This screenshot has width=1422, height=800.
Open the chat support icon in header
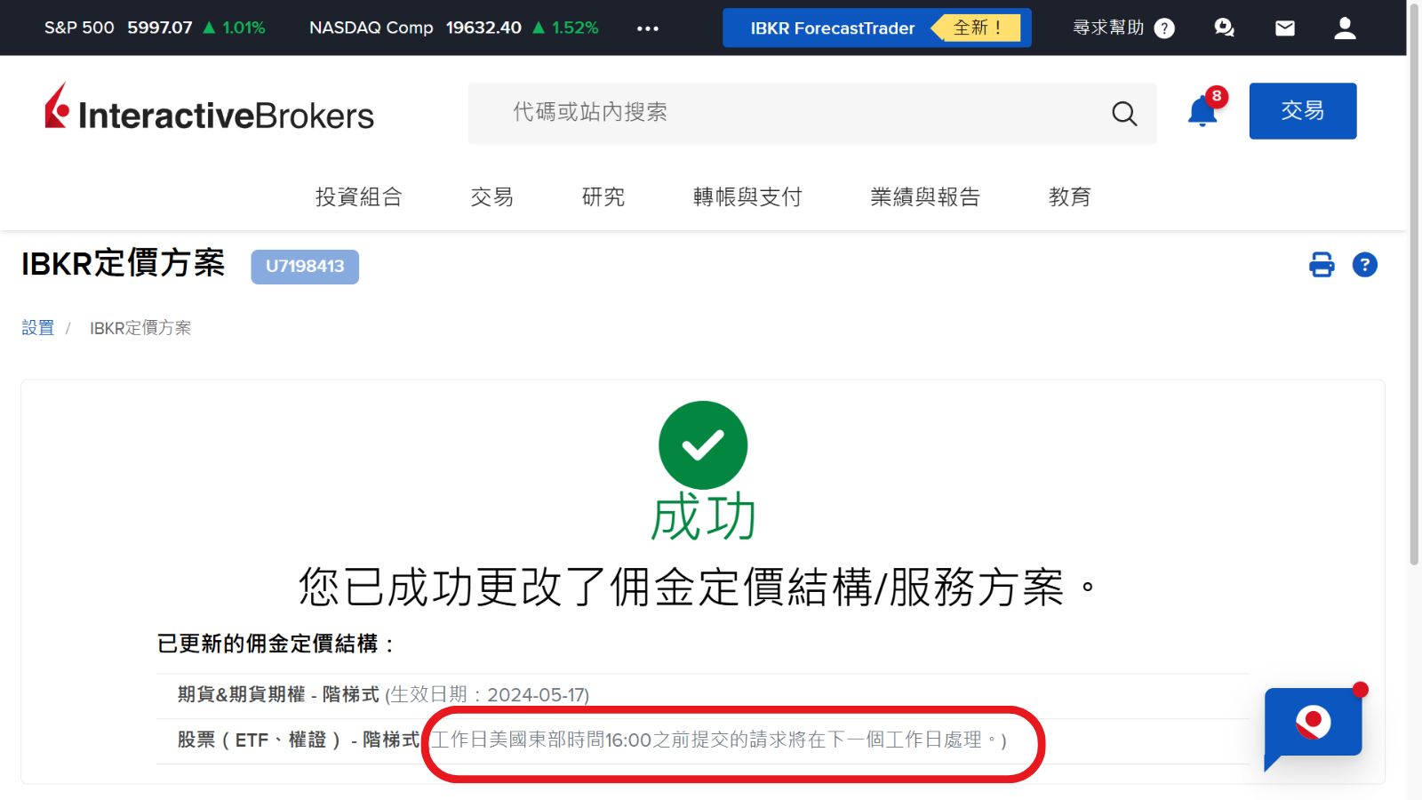click(1224, 28)
